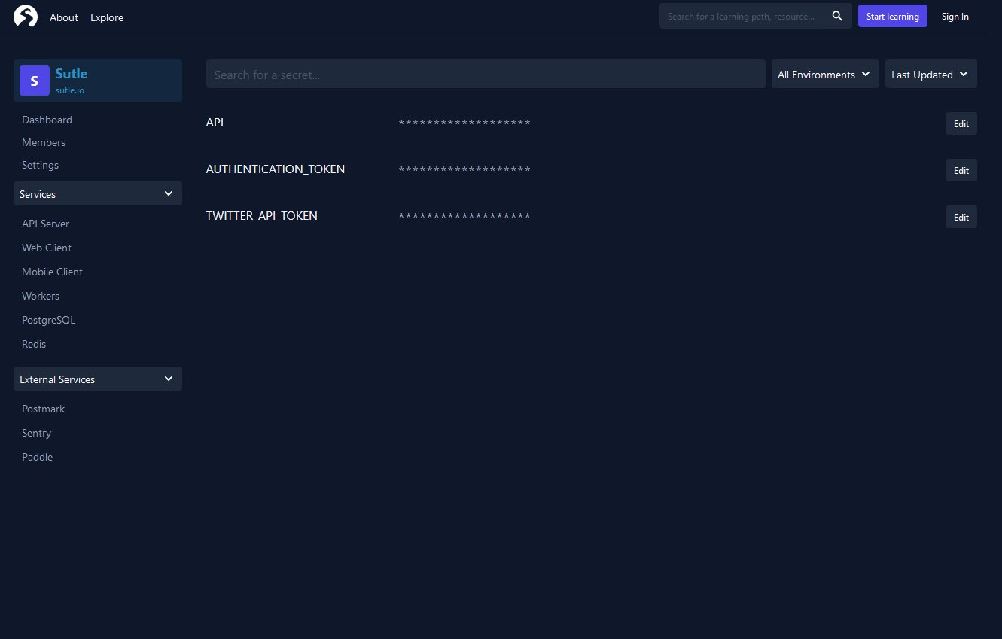1002x639 pixels.
Task: Edit the API secret
Action: point(961,123)
